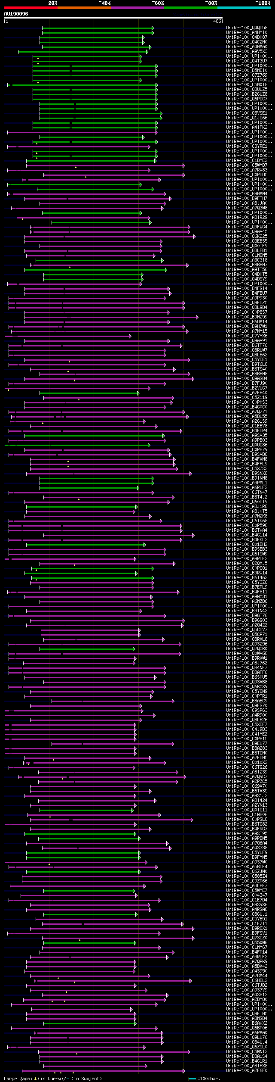This screenshot has height=1082, width=275.
Task: Select label UniRef100_C3YRE1
Action: [x=247, y=147]
